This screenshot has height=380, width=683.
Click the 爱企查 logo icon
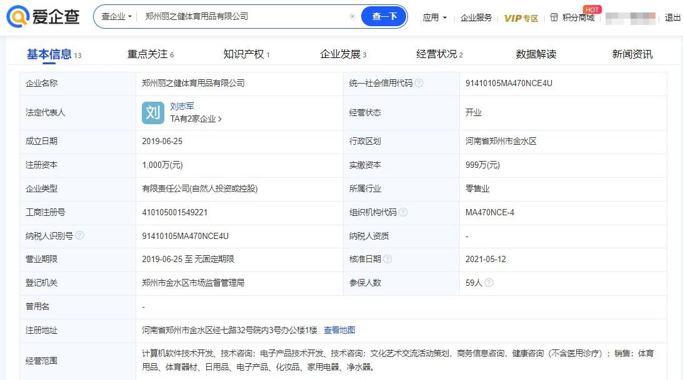17,16
